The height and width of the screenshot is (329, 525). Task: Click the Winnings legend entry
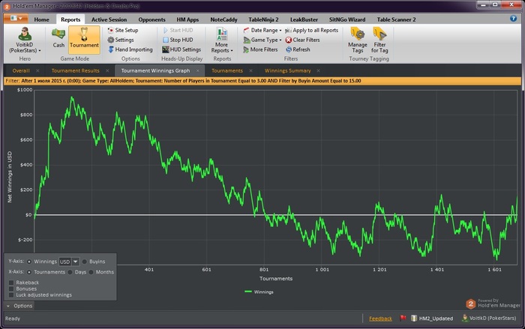point(259,292)
